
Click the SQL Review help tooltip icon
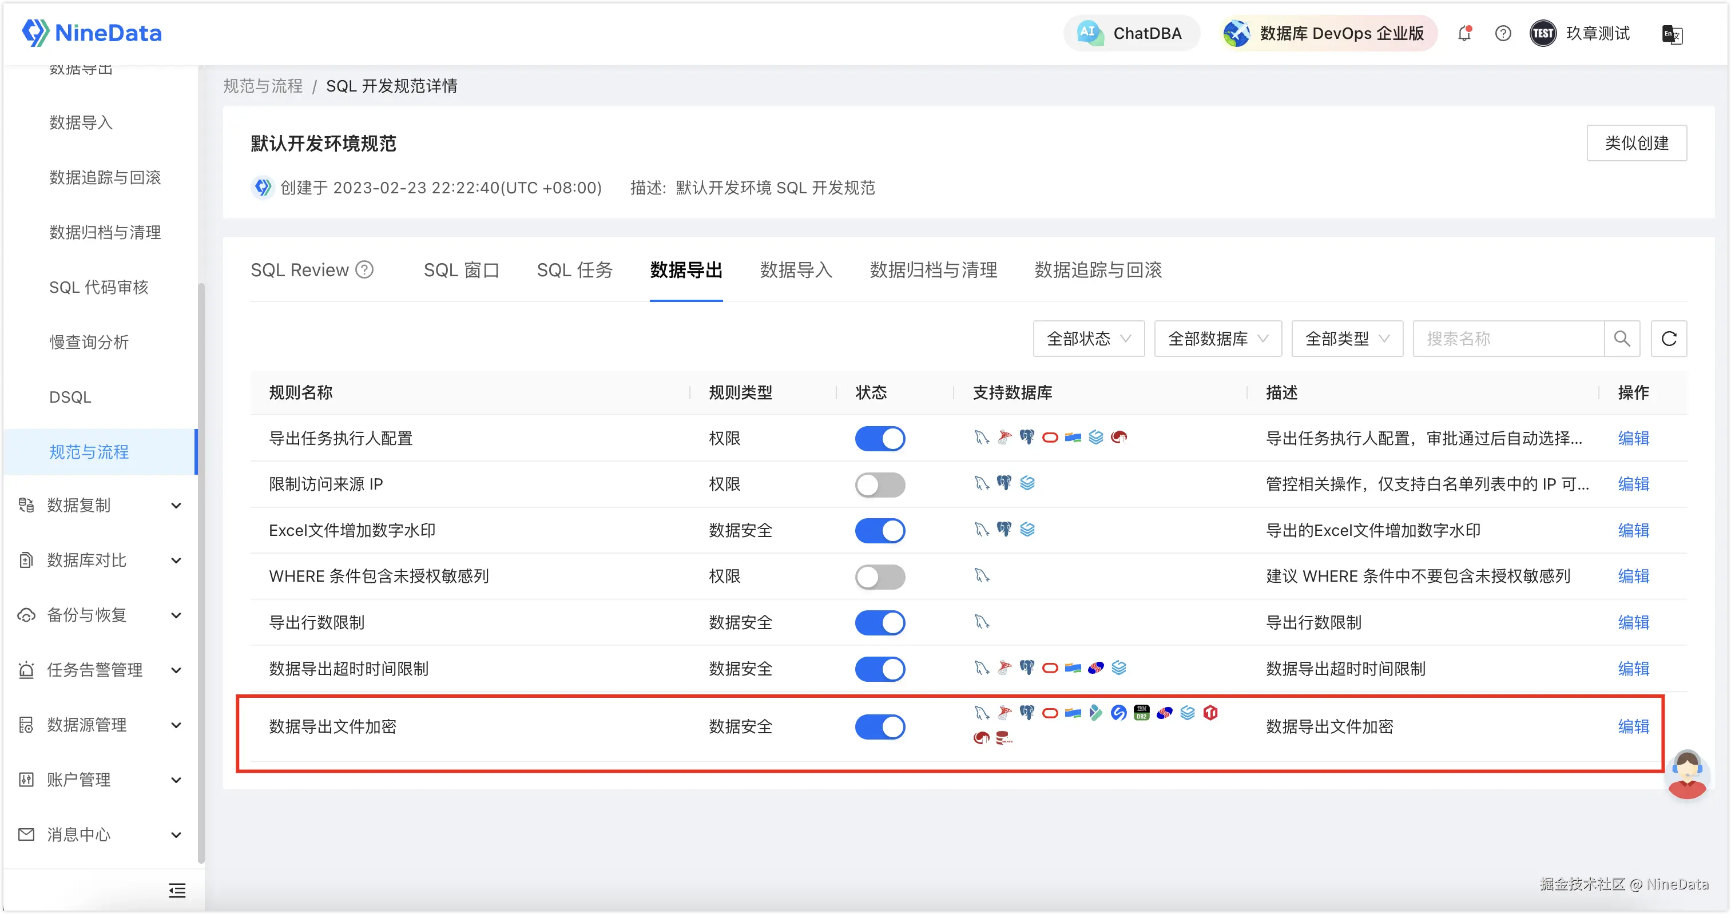365,270
